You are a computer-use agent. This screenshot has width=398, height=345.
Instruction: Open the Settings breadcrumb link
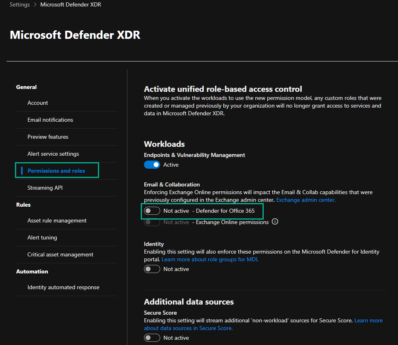(x=19, y=4)
